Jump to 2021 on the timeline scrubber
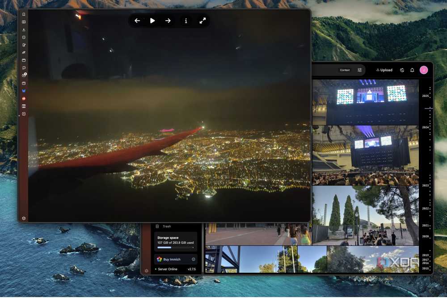This screenshot has height=298, width=447. (426, 225)
